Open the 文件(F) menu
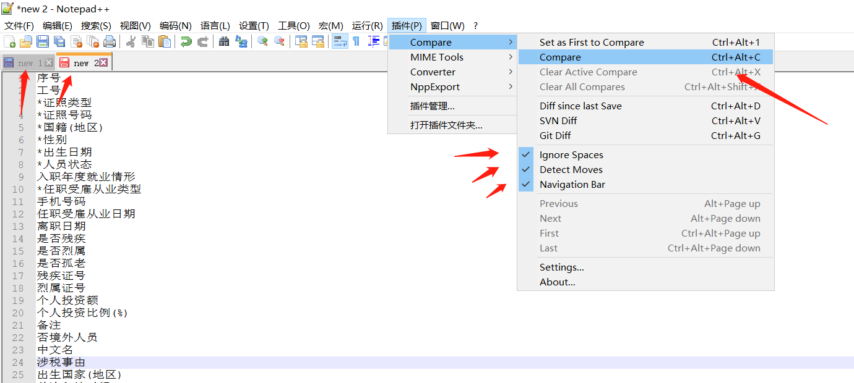Screen dimensions: 854x383 pyautogui.click(x=19, y=26)
